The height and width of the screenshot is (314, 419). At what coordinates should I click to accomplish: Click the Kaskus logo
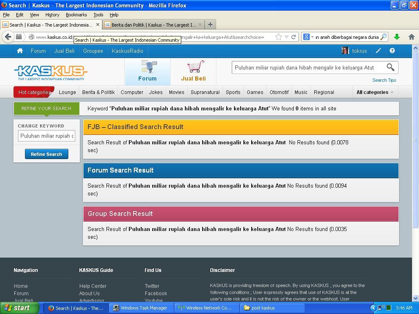point(51,73)
